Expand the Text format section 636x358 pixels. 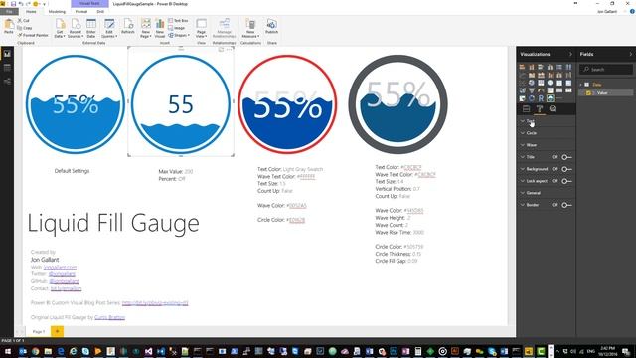tap(546, 121)
